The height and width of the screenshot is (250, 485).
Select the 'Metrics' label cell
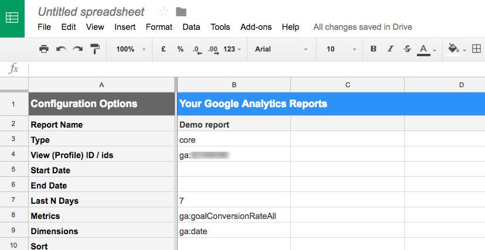click(x=101, y=215)
